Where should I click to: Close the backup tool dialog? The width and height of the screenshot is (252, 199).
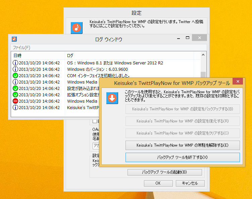238,81
